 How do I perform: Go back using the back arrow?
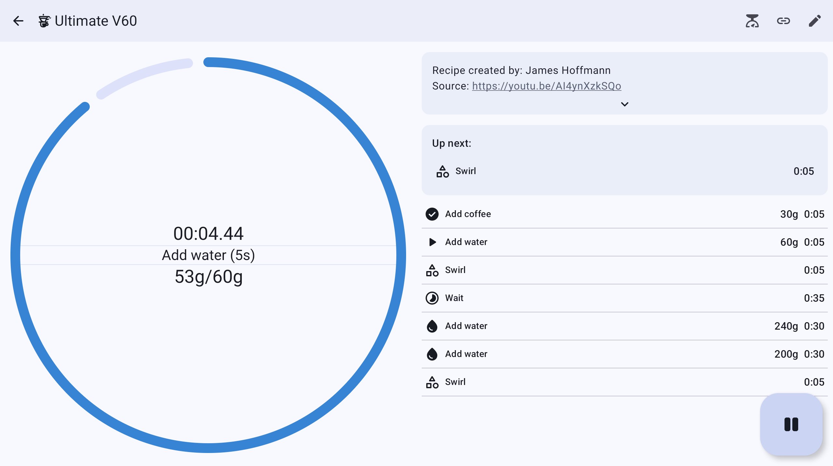point(18,21)
